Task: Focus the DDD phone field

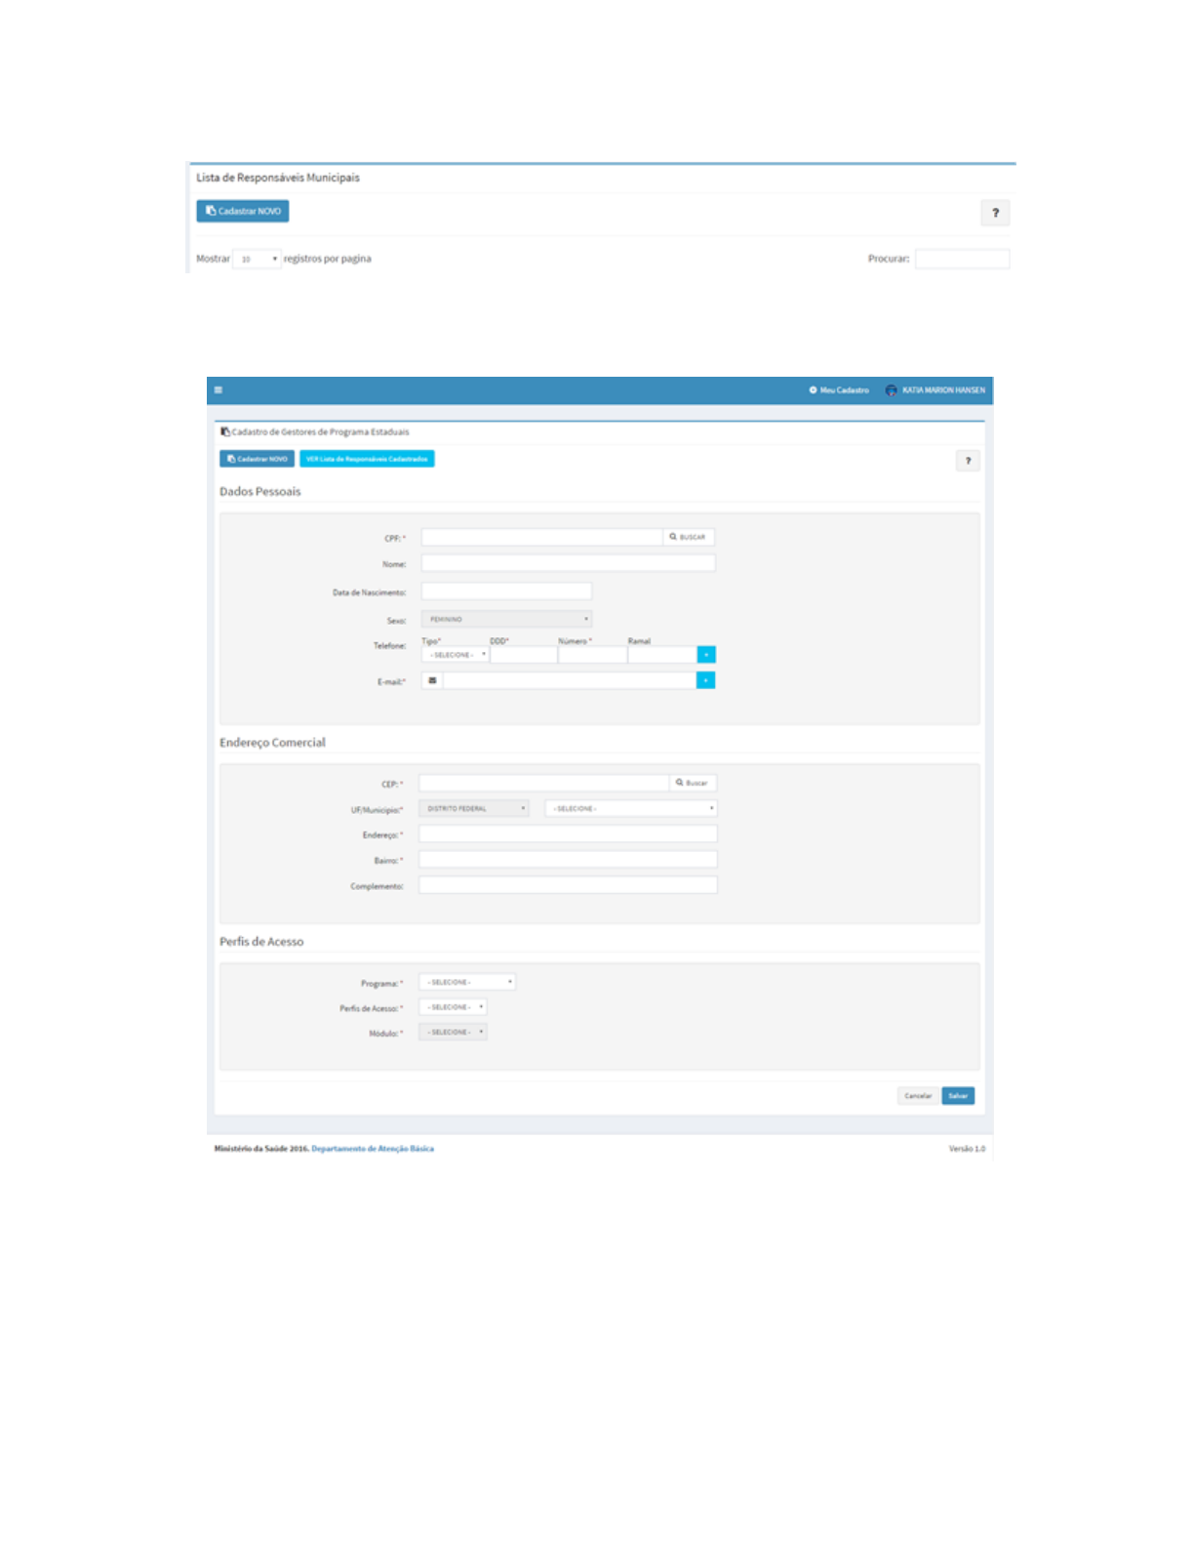Action: [523, 655]
